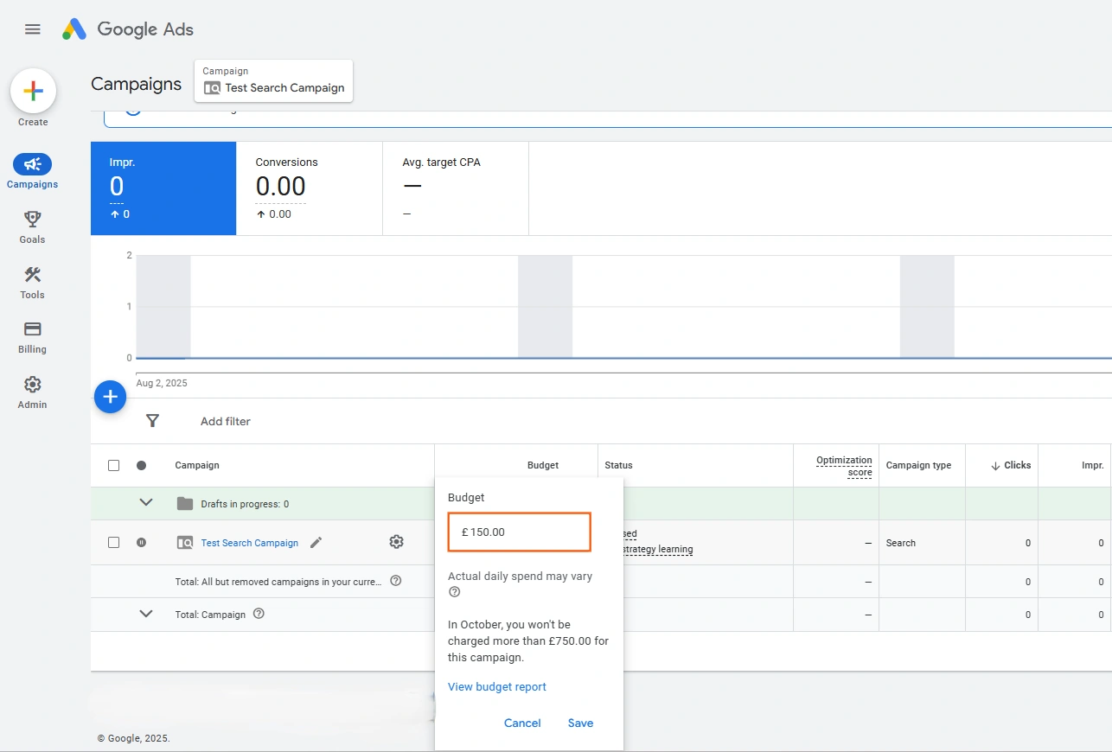
Task: Focus the Budget amount input field
Action: [x=519, y=532]
